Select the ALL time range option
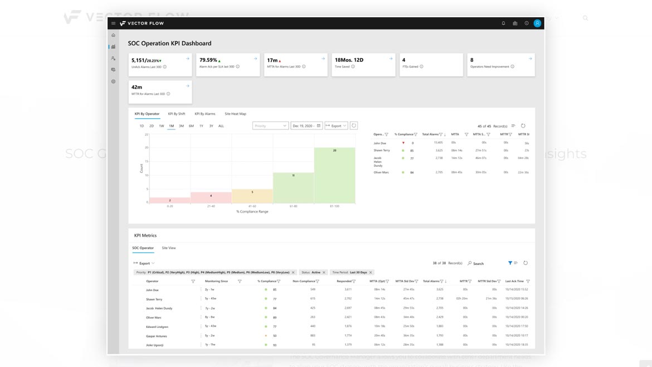The width and height of the screenshot is (652, 367). click(x=221, y=126)
